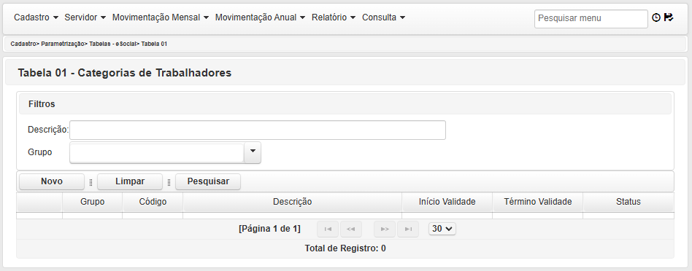Image resolution: width=692 pixels, height=271 pixels.
Task: Click the save-with-checkmark icon
Action: [x=669, y=17]
